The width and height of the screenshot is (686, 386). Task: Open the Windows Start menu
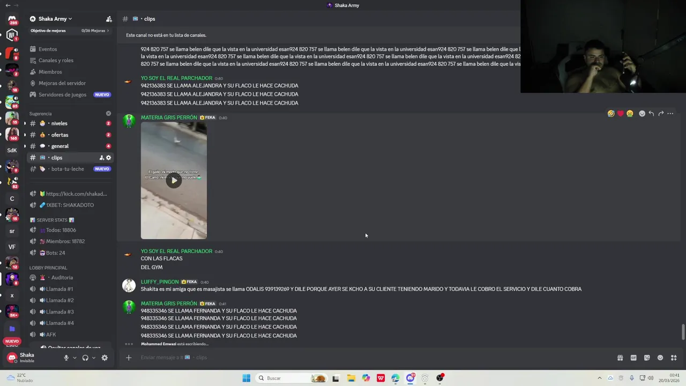[x=246, y=378]
